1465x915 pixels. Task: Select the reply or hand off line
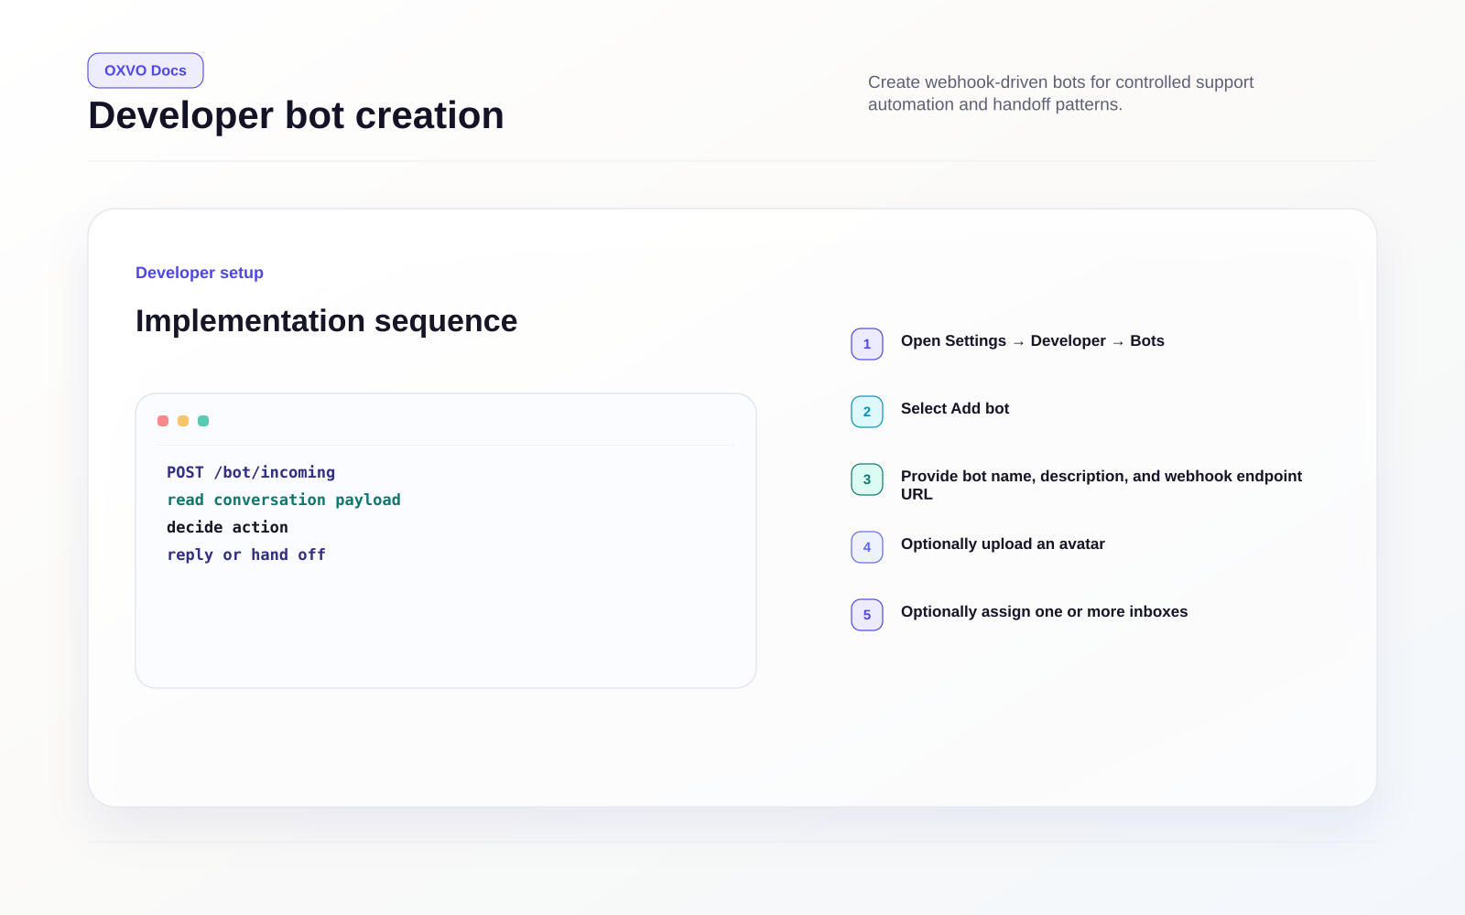pos(246,554)
